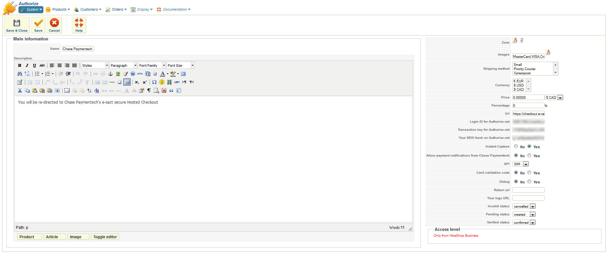Open the Verified status dropdown

coord(524,222)
